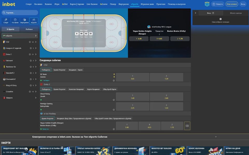This screenshot has width=249, height=155.
Task: Open the Требъл начален бонус promo banner
Action: (x=94, y=151)
